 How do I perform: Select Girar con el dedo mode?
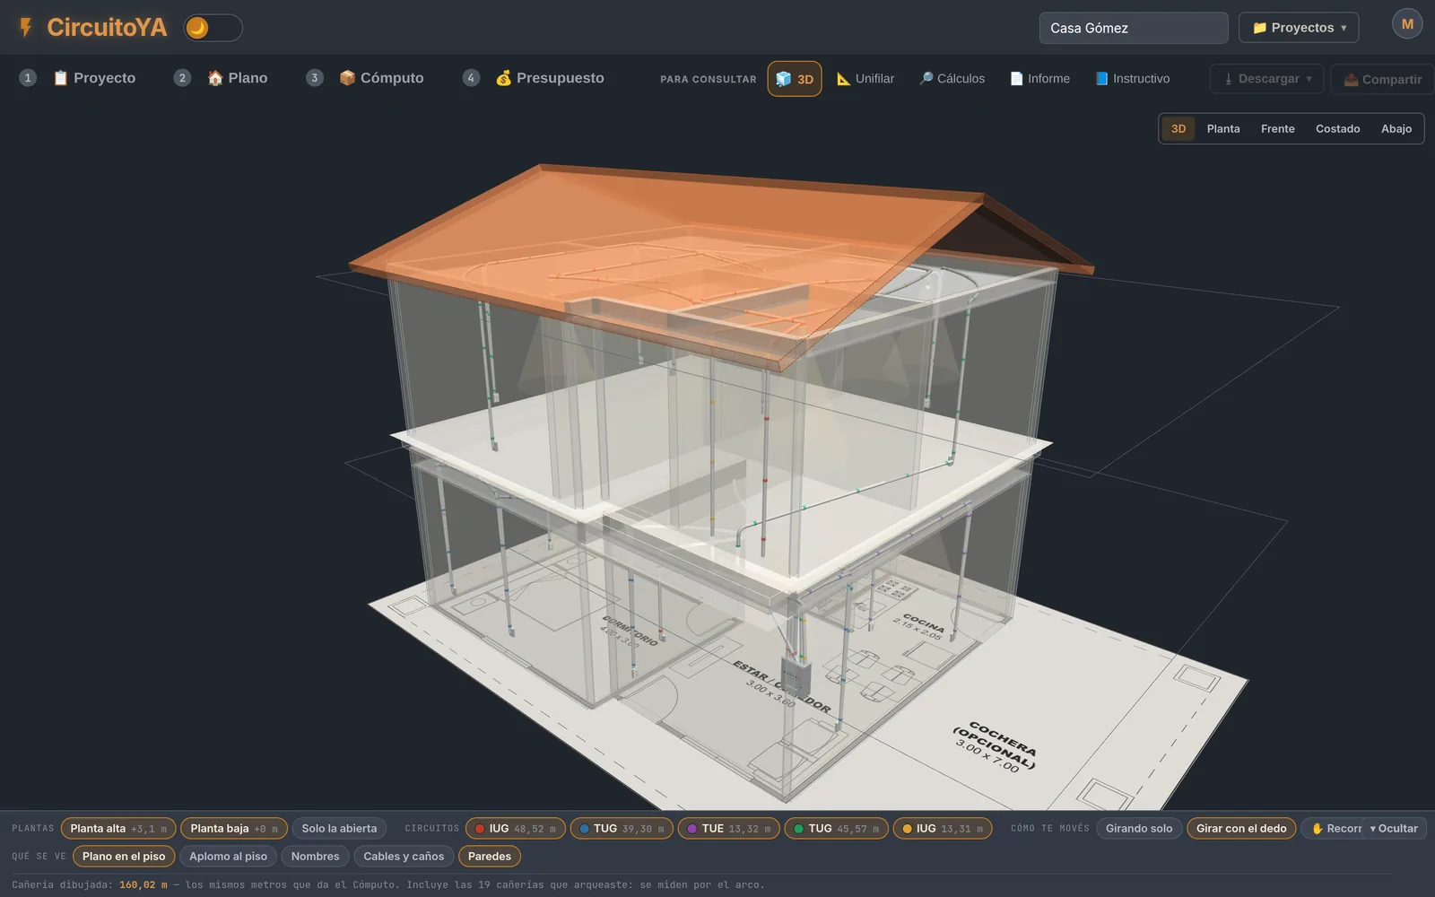pyautogui.click(x=1241, y=828)
